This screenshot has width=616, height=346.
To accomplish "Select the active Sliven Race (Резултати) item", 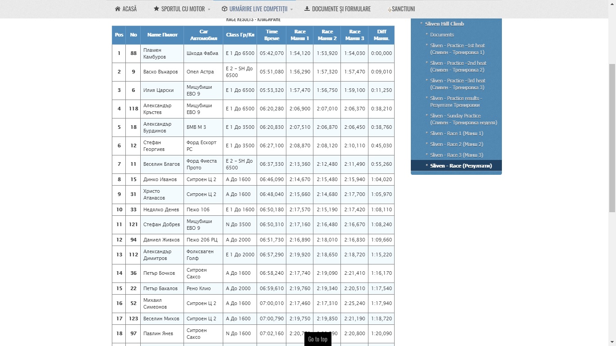I will tap(460, 166).
